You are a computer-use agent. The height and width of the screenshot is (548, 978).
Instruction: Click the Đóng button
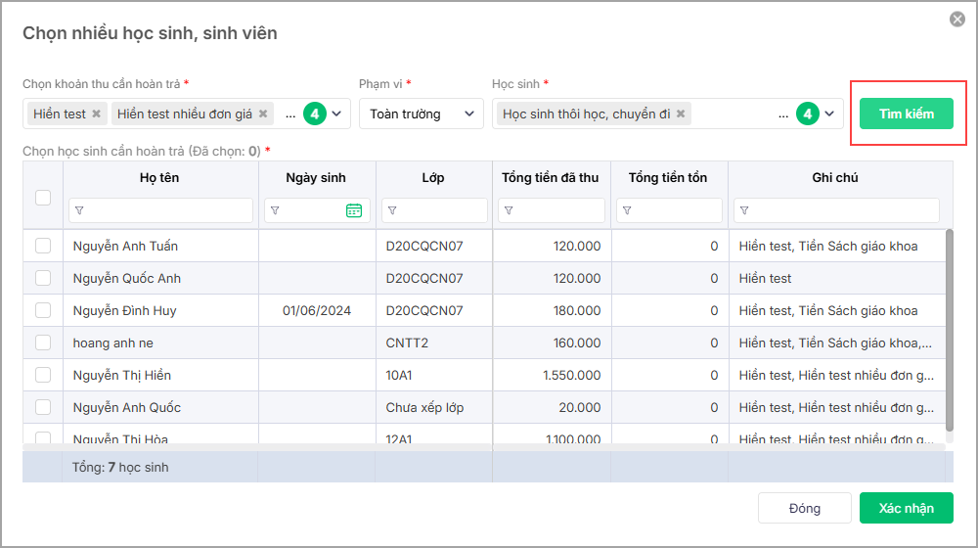[805, 508]
